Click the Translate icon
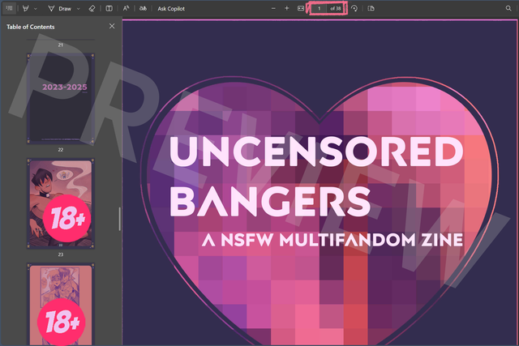519x346 pixels. [x=143, y=8]
